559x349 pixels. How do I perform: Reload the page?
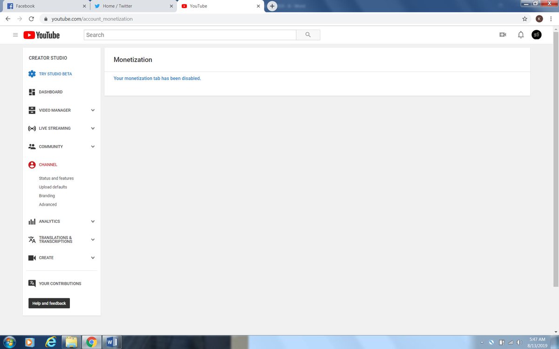click(31, 19)
